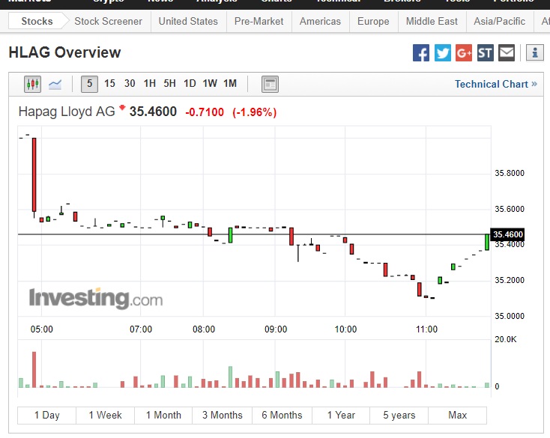The width and height of the screenshot is (550, 438).
Task: Open the news overlay chart icon
Action: coord(270,84)
